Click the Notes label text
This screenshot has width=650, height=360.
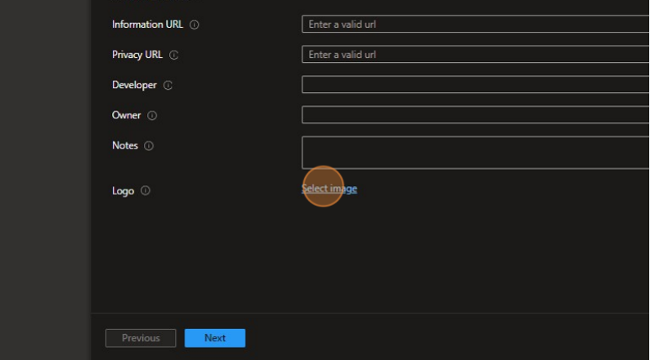click(125, 146)
